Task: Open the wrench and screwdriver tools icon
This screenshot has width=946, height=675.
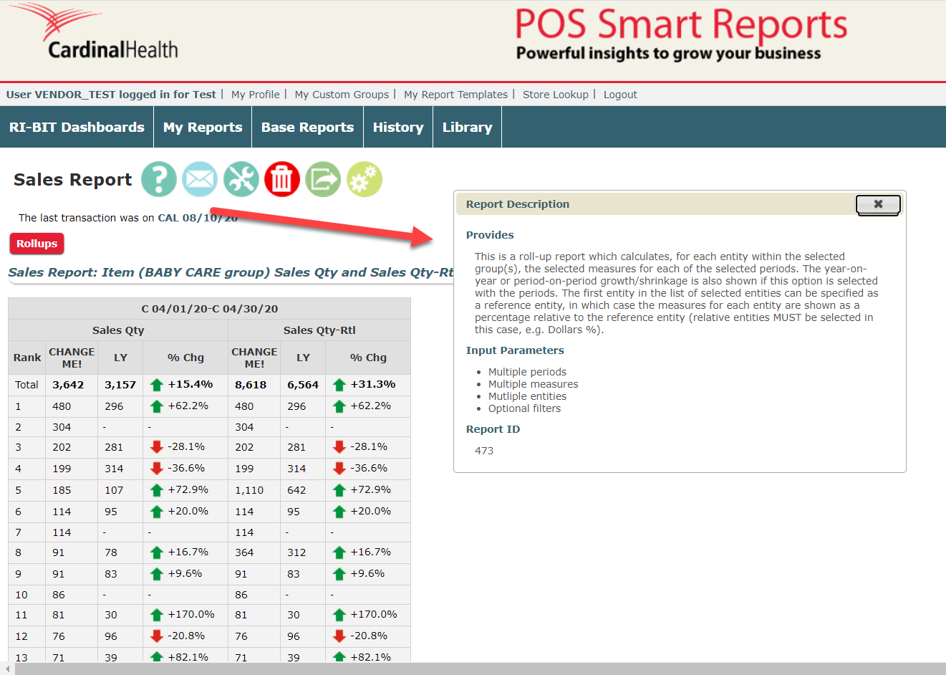Action: (x=241, y=179)
